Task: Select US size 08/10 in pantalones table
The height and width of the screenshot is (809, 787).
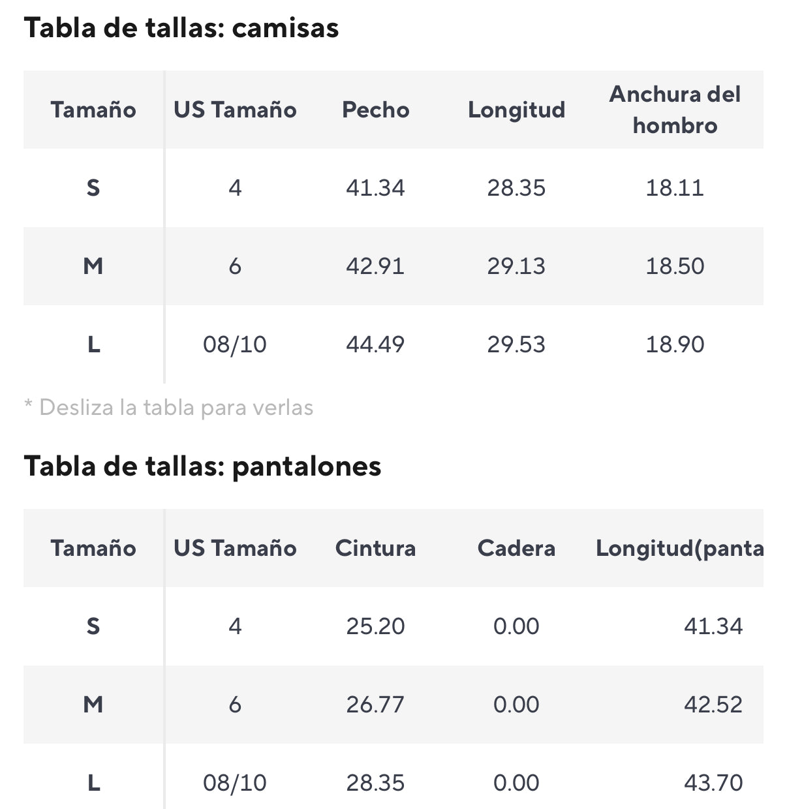Action: (235, 783)
